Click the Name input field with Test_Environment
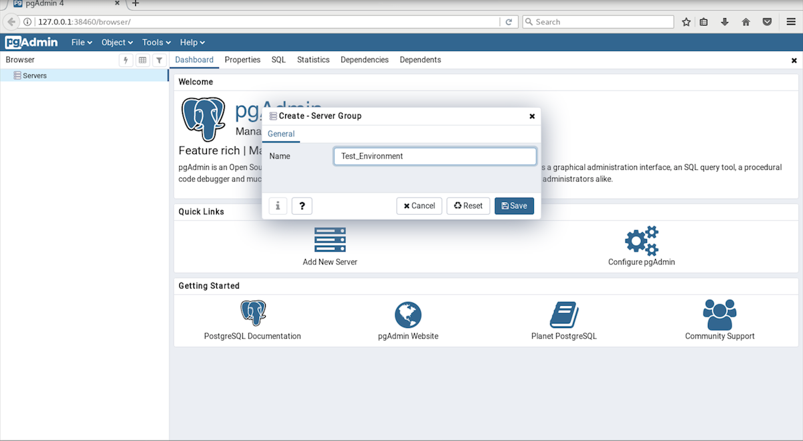This screenshot has width=803, height=441. [435, 156]
